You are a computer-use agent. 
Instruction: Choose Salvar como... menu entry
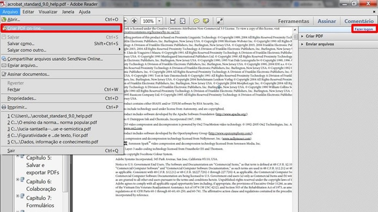tap(62, 44)
